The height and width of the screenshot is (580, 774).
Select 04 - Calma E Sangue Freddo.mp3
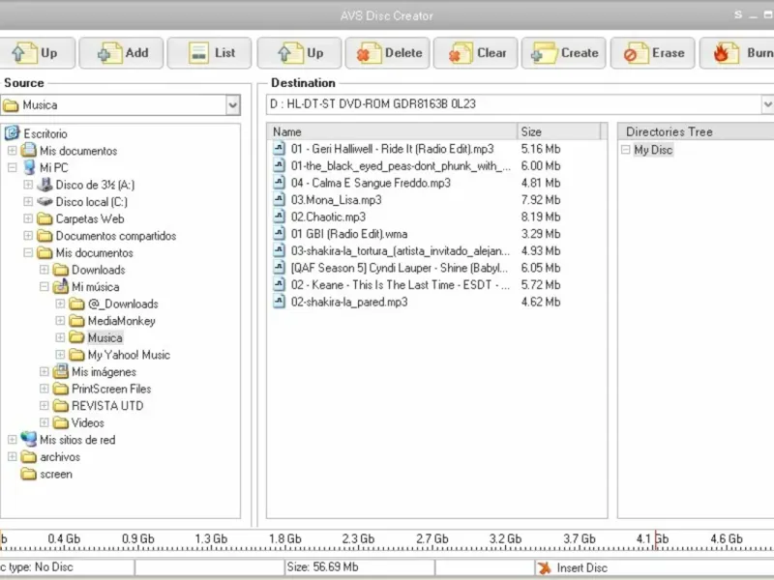(371, 183)
